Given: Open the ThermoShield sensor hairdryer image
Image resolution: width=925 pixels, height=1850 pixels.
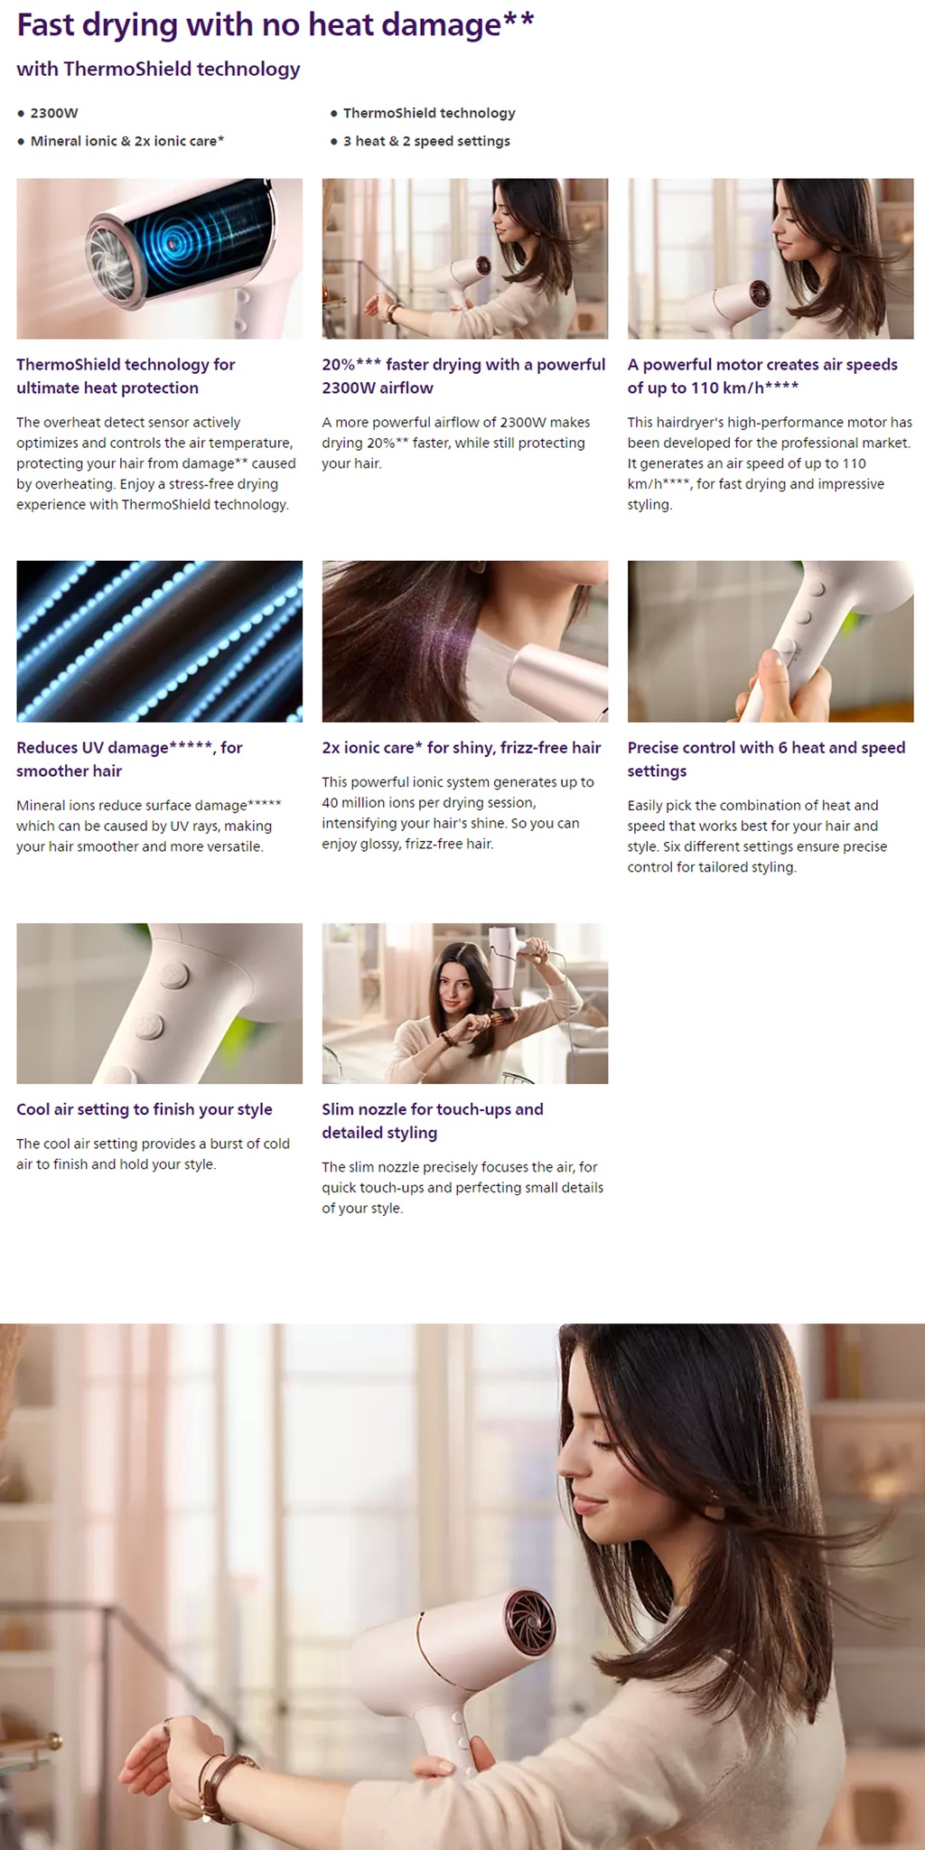Looking at the screenshot, I should (159, 258).
